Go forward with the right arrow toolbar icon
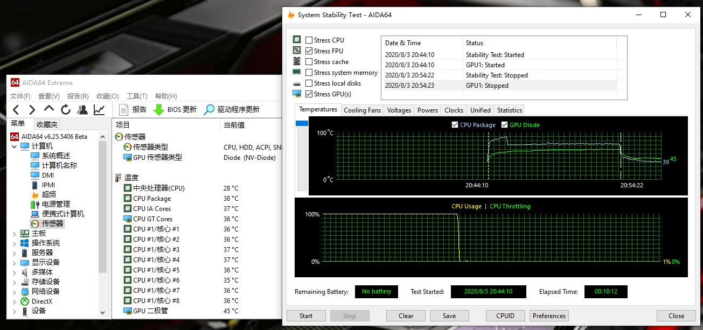703x330 pixels. click(x=33, y=109)
